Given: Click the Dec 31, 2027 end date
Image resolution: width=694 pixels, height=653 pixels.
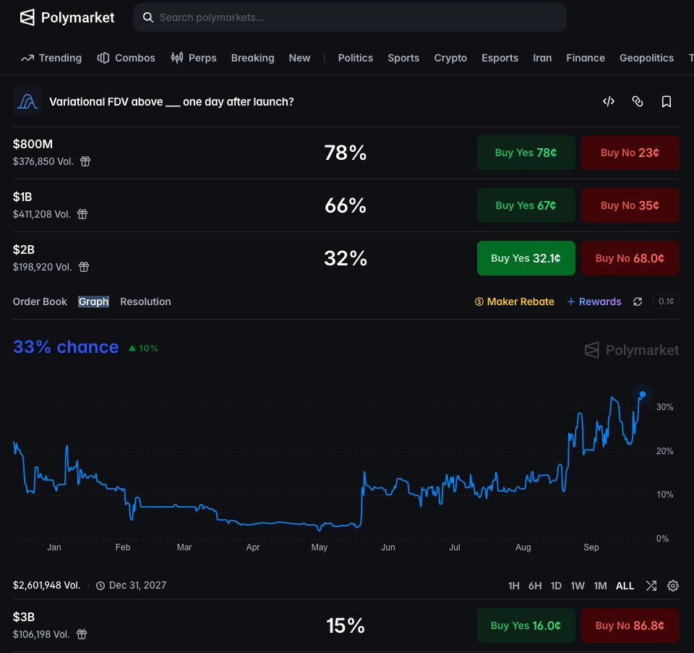Looking at the screenshot, I should [x=131, y=585].
